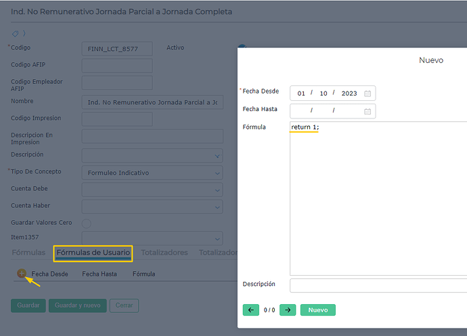Focus the Codigo AFIP input field
This screenshot has height=336, width=467.
116,66
